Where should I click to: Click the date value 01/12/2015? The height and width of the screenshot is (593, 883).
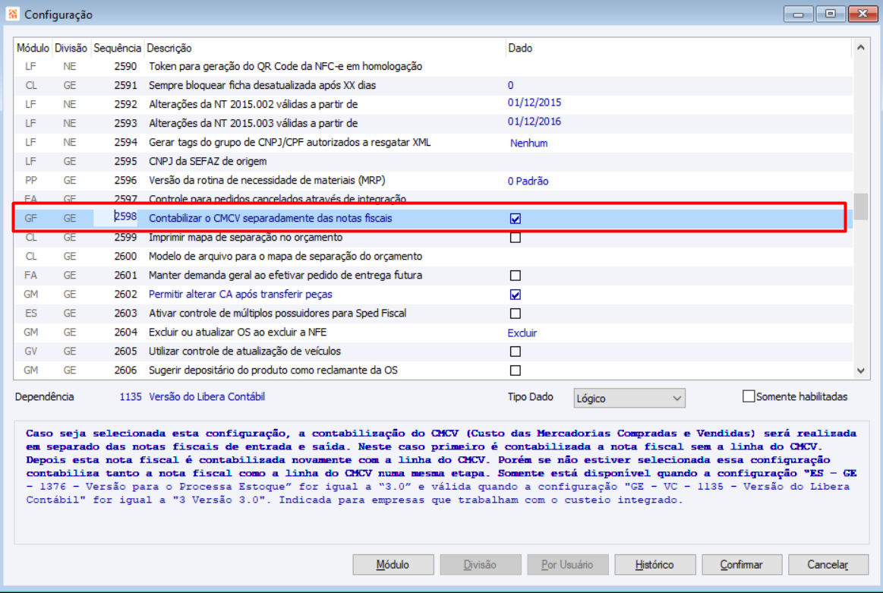(x=535, y=103)
